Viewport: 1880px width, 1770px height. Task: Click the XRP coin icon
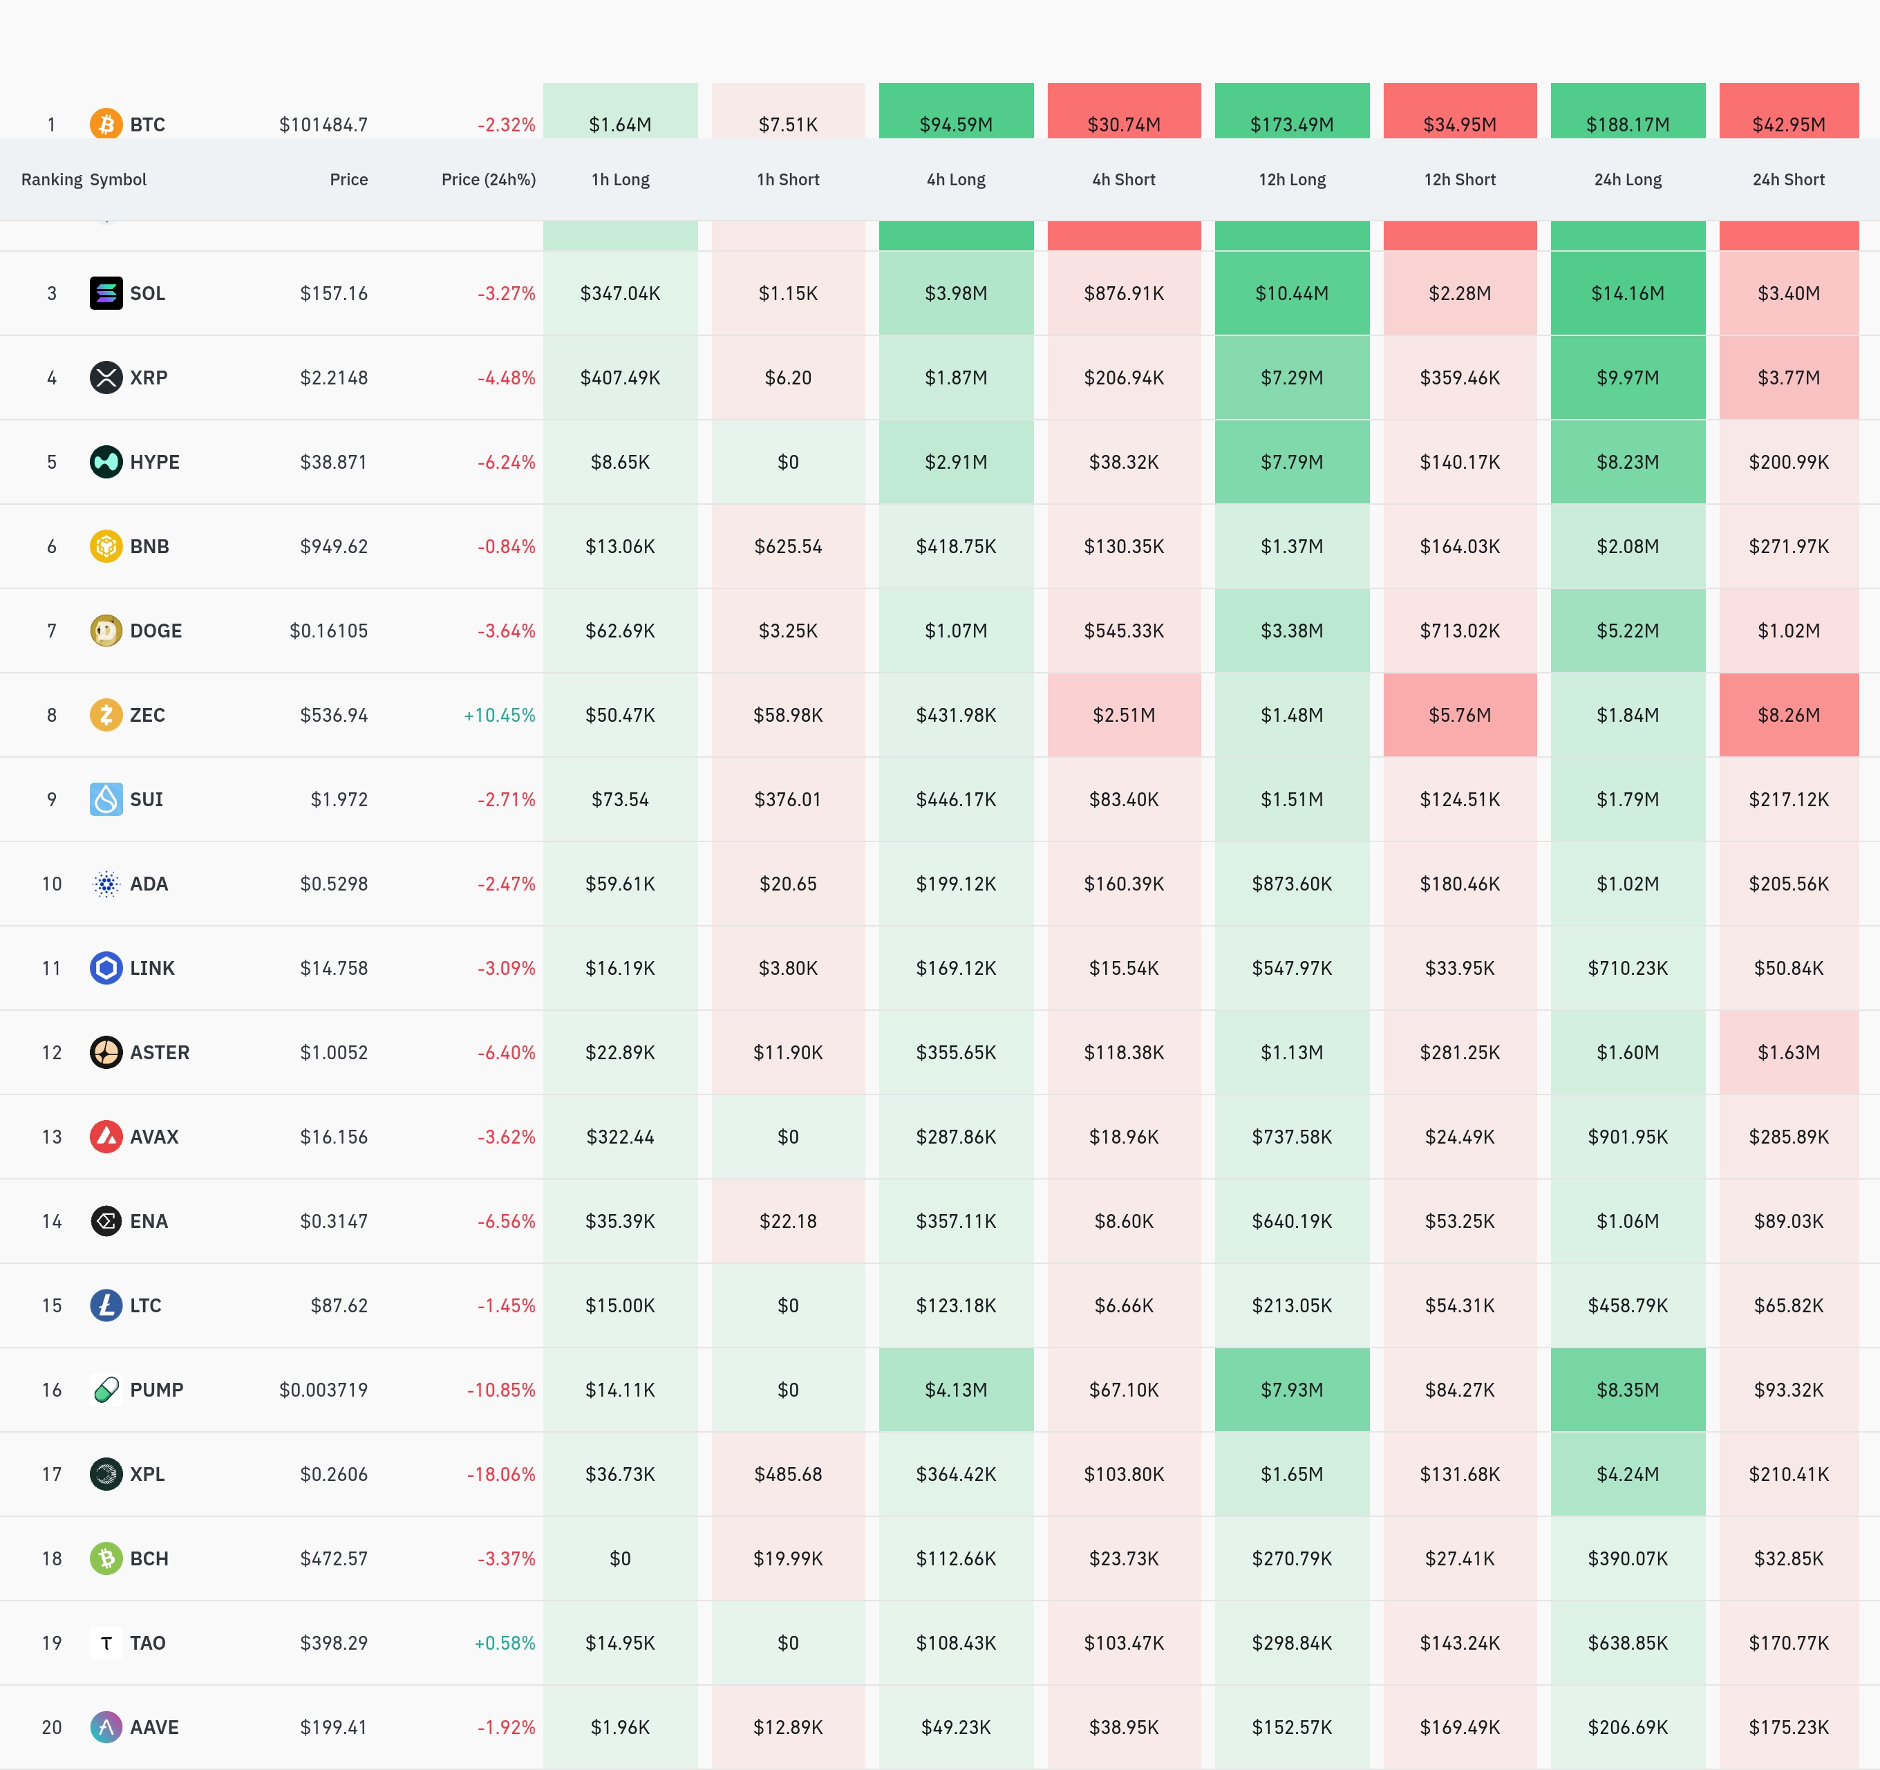[106, 378]
